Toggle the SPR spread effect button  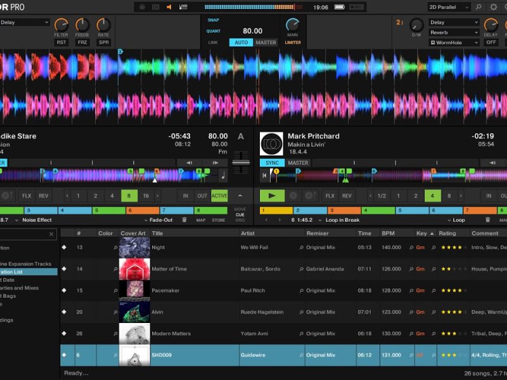[x=103, y=42]
